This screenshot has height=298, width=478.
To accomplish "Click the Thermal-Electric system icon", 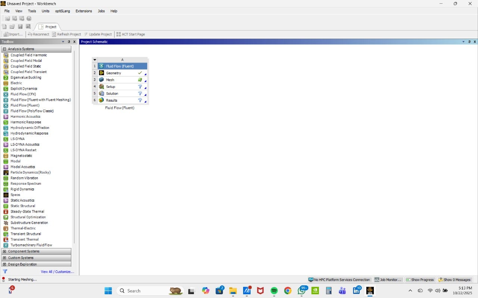I will point(6,228).
